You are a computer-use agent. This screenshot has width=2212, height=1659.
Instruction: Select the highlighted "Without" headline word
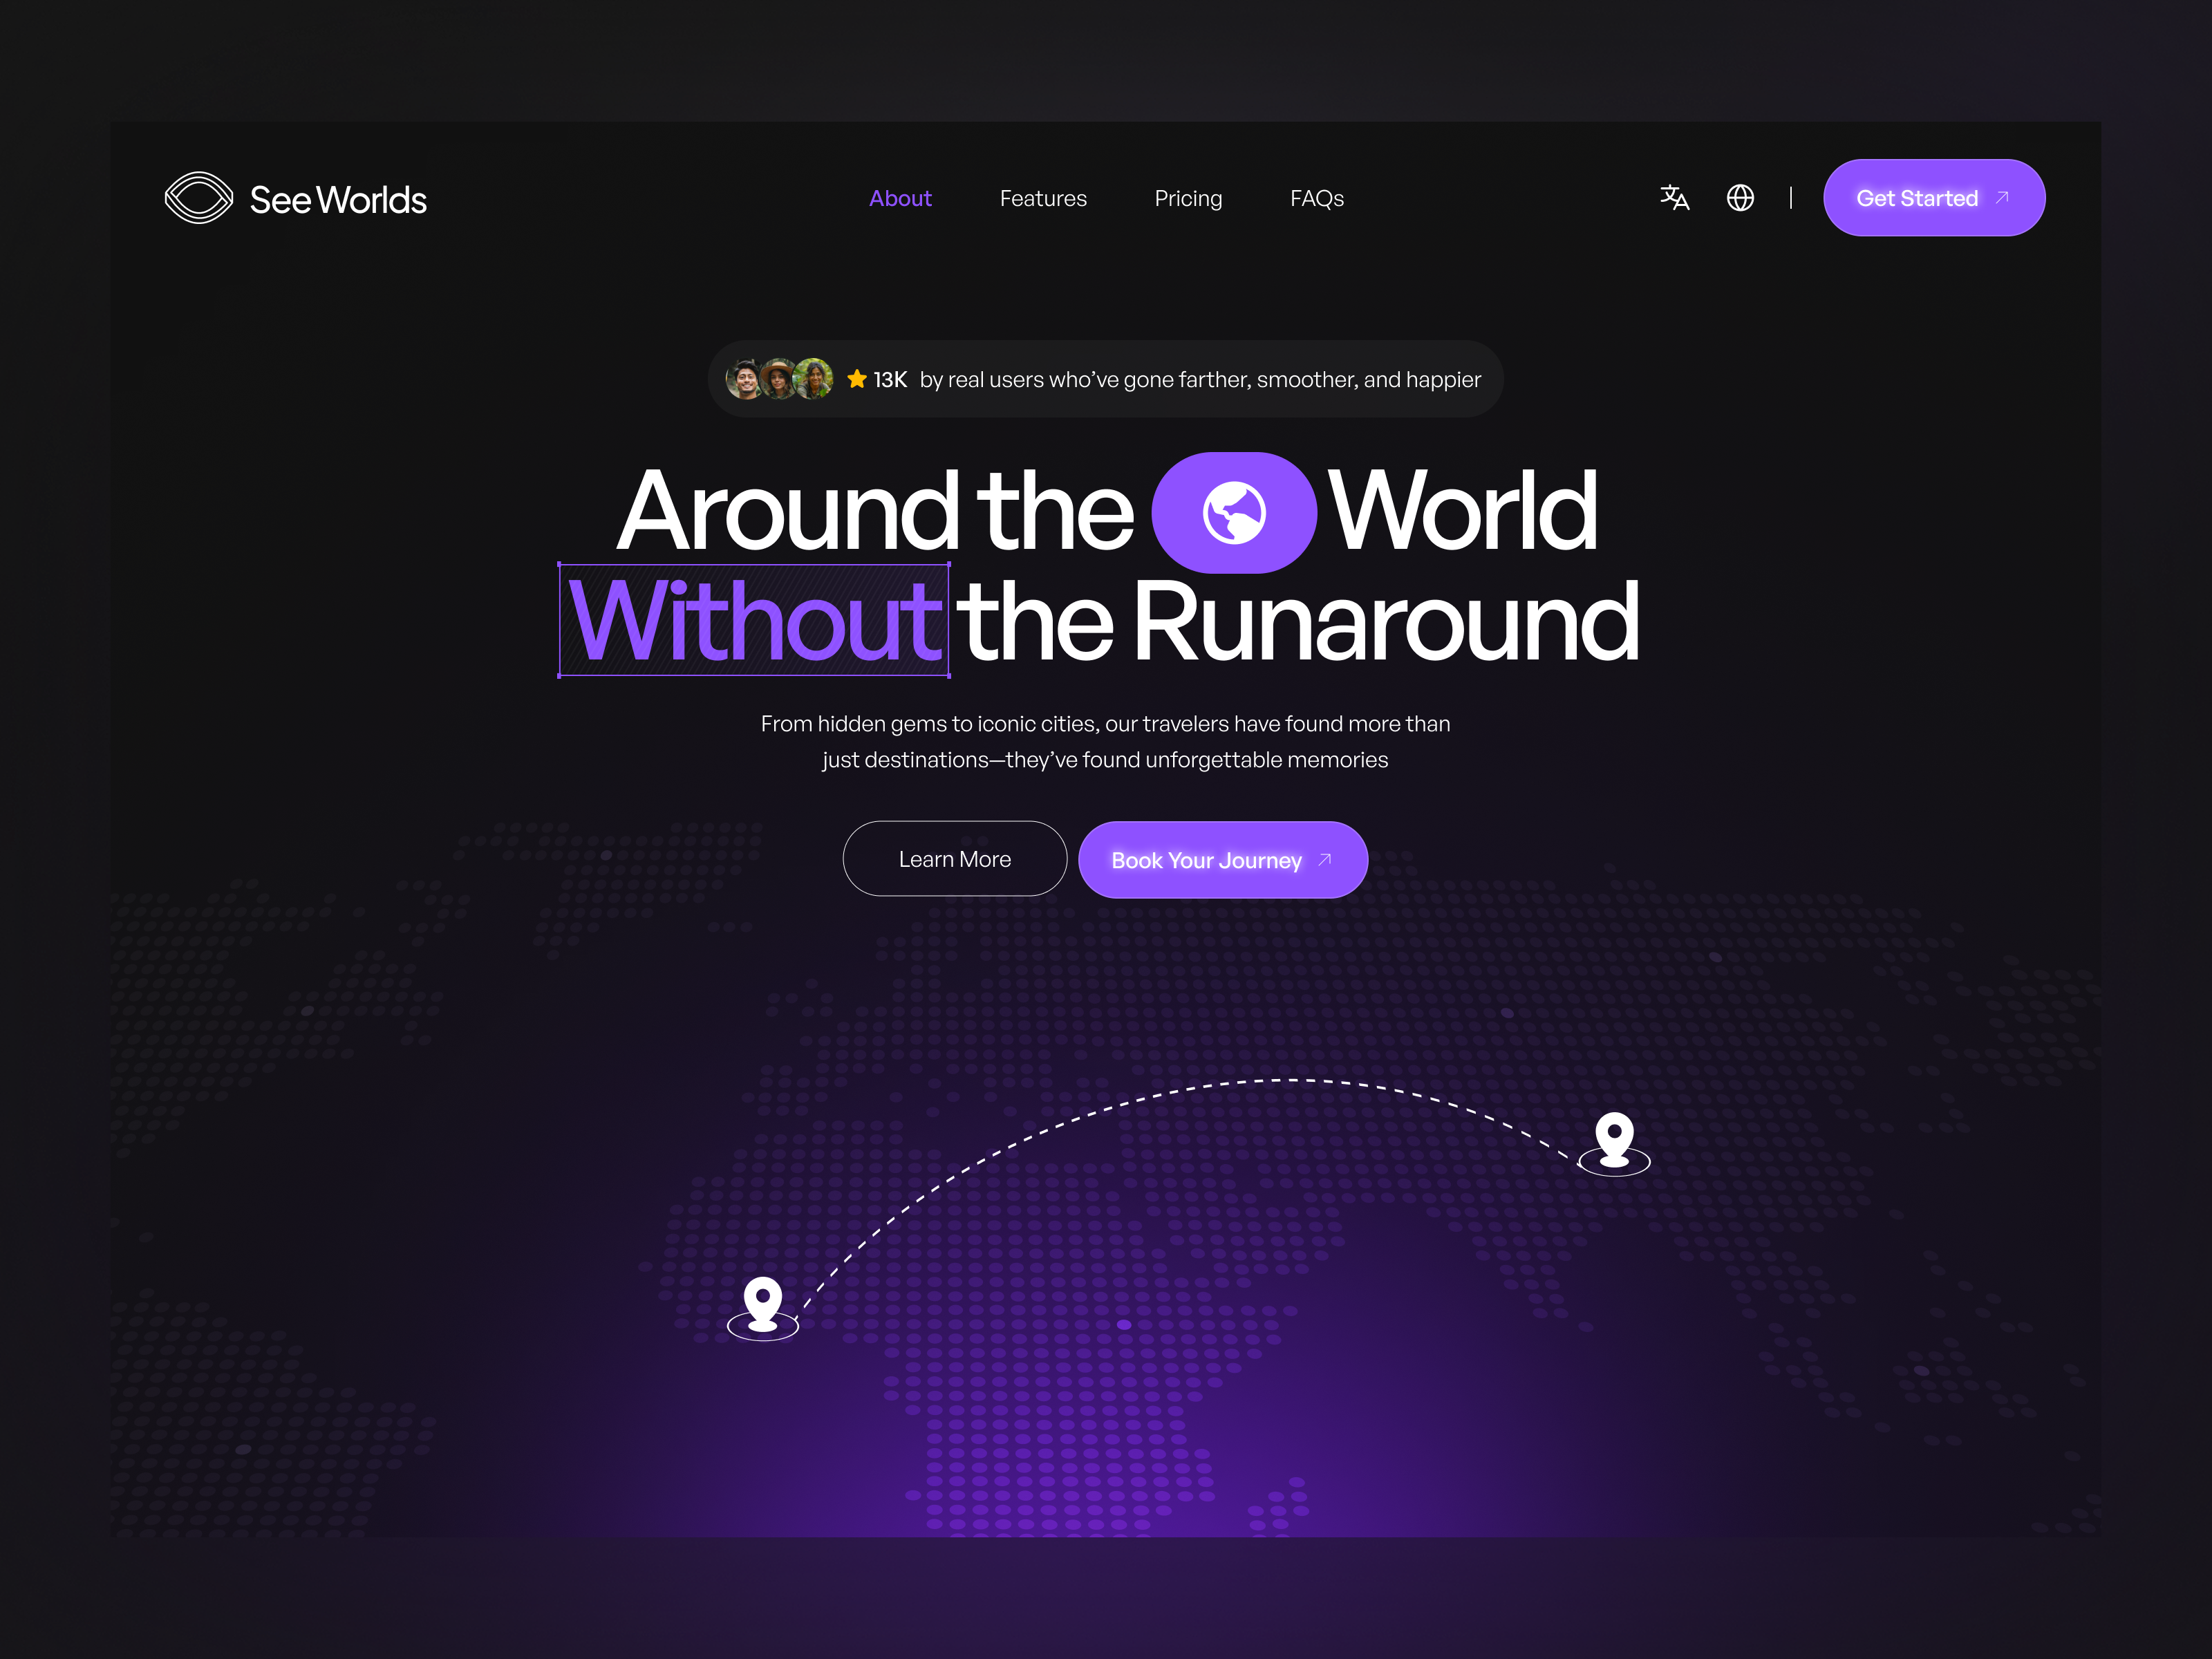pos(754,621)
